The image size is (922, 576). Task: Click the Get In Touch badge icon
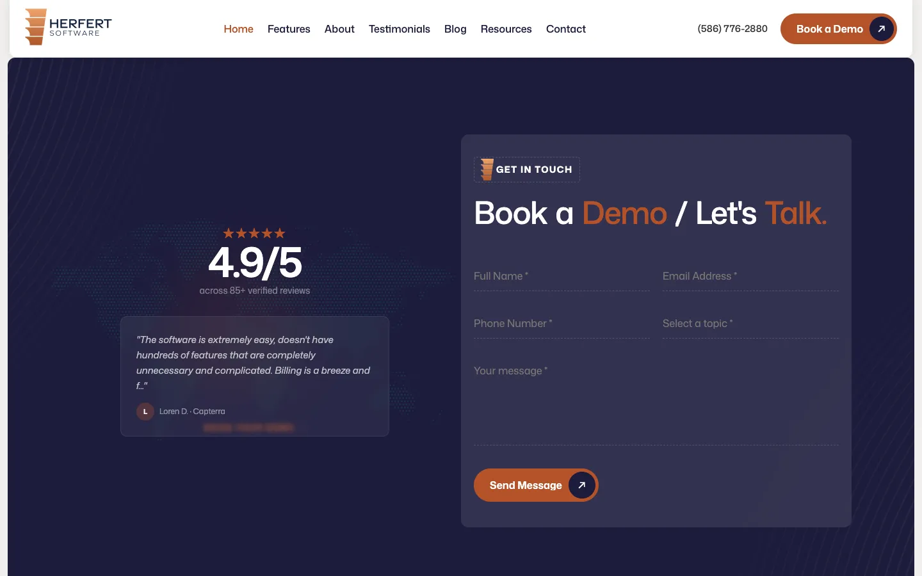(x=487, y=170)
